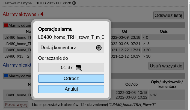190x110 pixels.
Task: Click the Usuń wszystkie button
Action: 166,66
